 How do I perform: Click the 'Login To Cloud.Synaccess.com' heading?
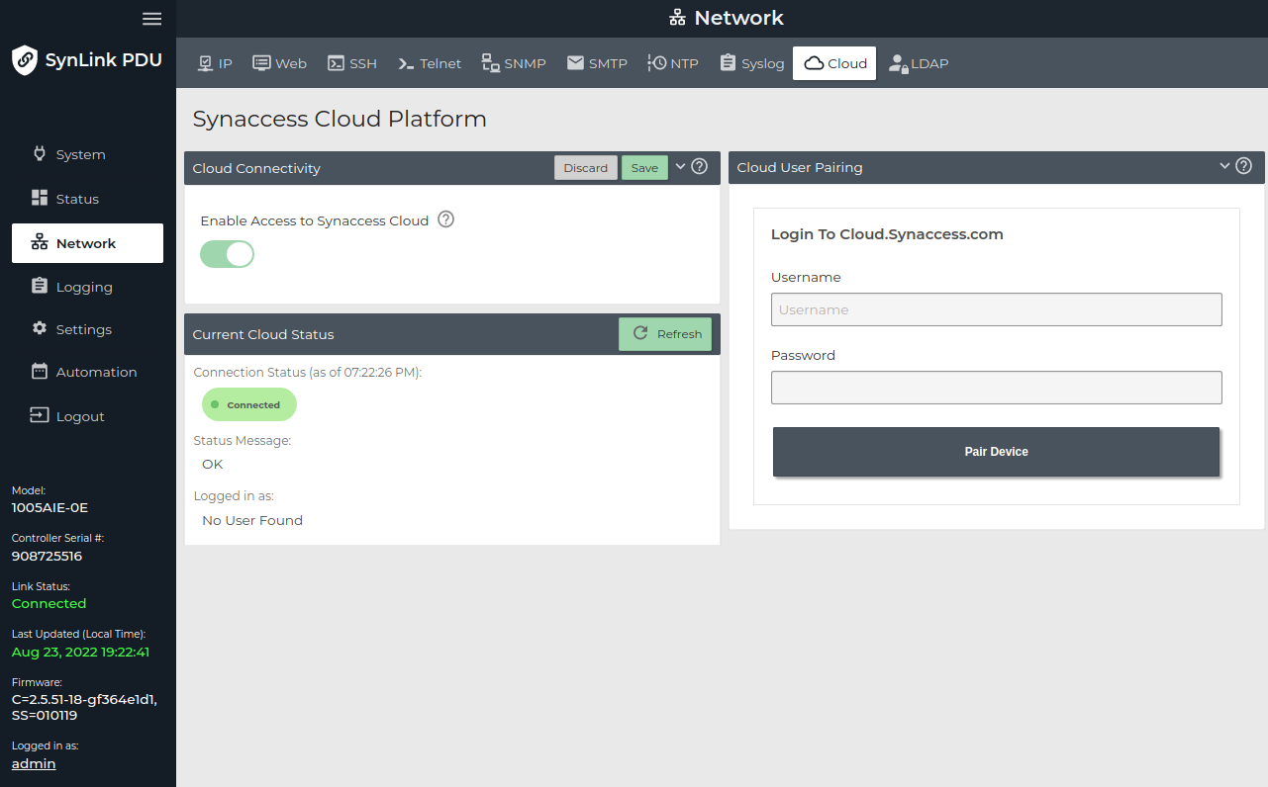click(887, 234)
